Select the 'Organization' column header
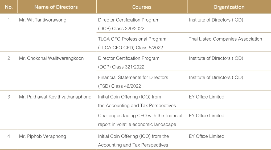 pyautogui.click(x=229, y=7)
